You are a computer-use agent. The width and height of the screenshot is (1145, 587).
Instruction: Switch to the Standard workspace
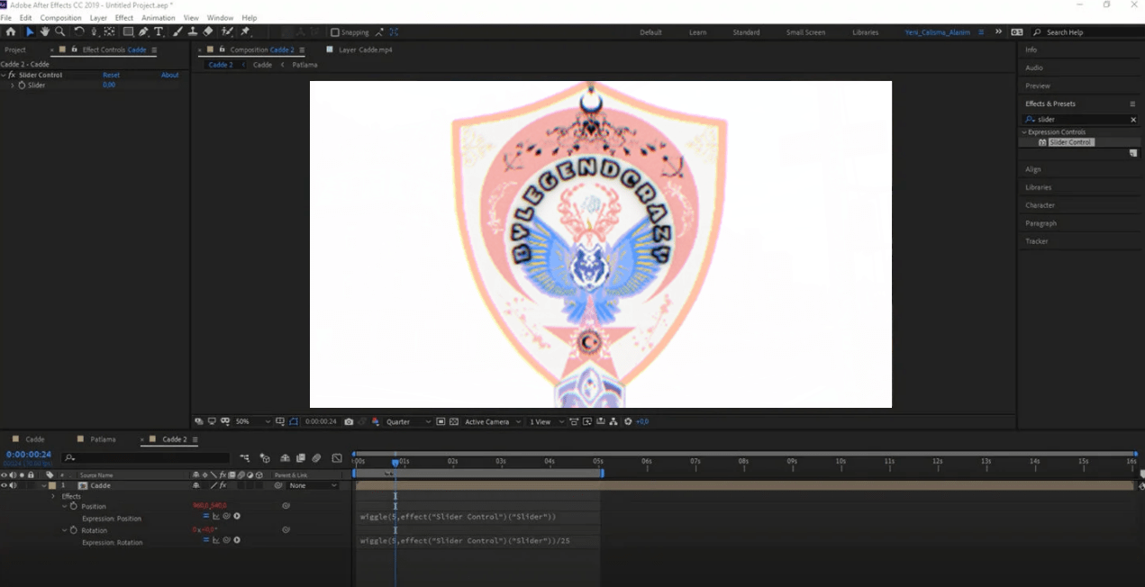click(x=746, y=32)
